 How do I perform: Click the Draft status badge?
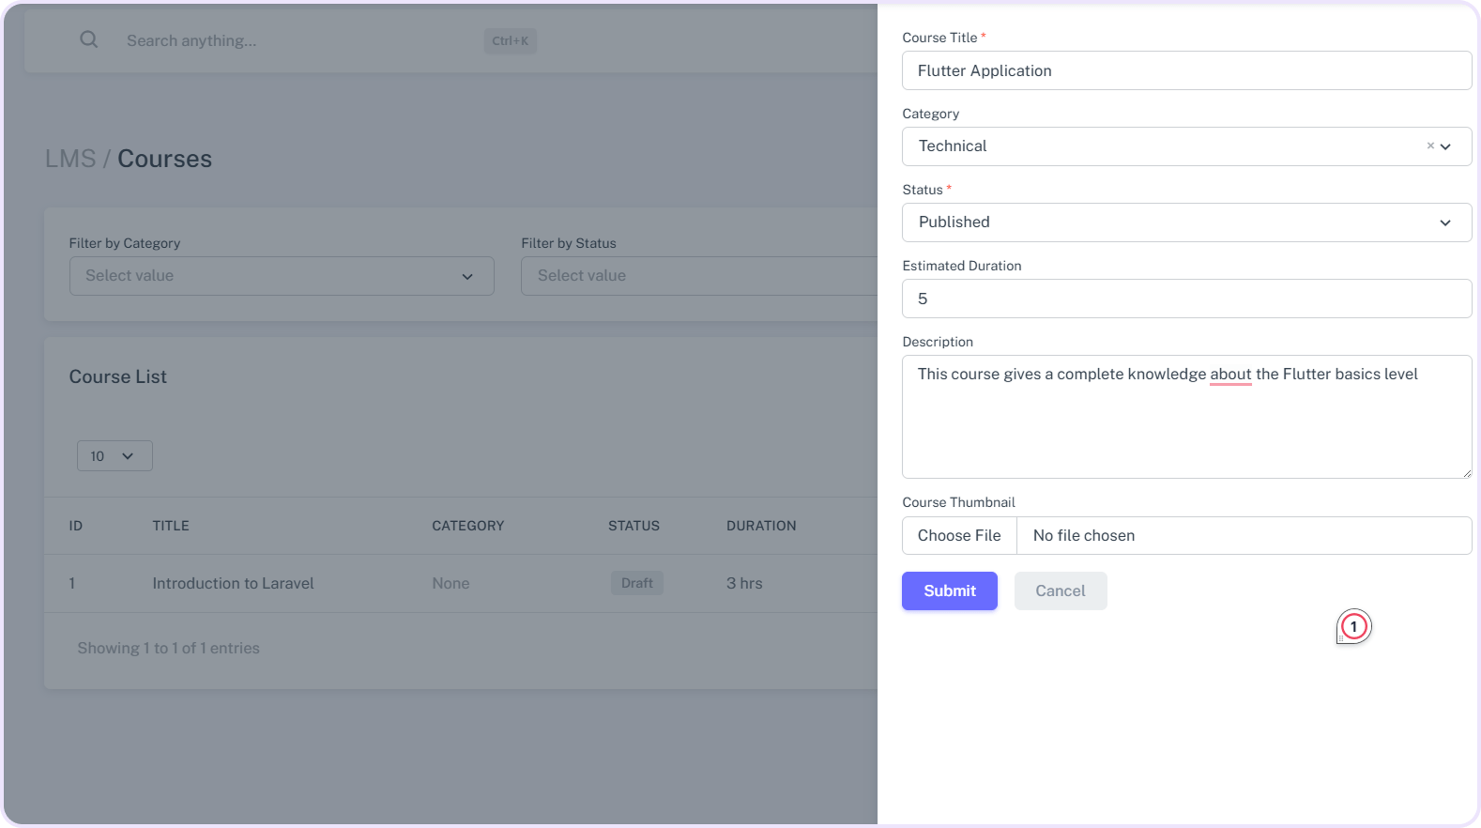(636, 583)
